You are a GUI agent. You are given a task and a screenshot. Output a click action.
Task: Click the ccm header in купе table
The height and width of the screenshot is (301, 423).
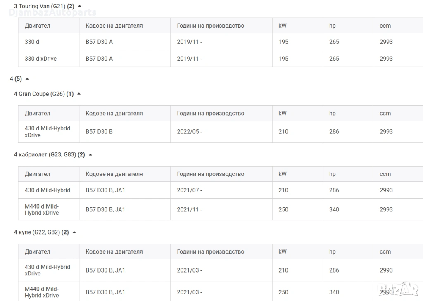[x=385, y=252]
